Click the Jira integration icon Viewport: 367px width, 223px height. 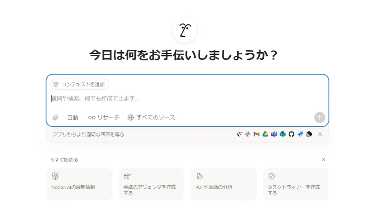(300, 134)
